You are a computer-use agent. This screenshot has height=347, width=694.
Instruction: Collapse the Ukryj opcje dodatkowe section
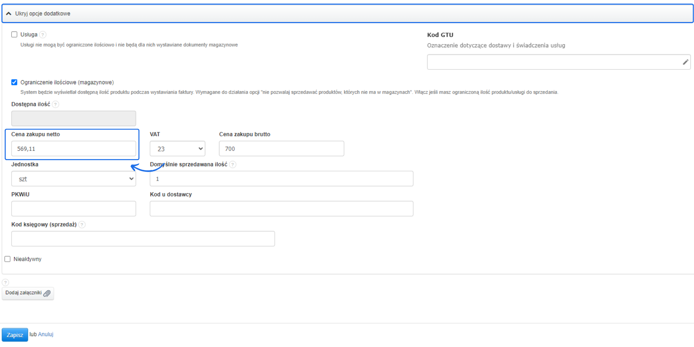pyautogui.click(x=43, y=14)
